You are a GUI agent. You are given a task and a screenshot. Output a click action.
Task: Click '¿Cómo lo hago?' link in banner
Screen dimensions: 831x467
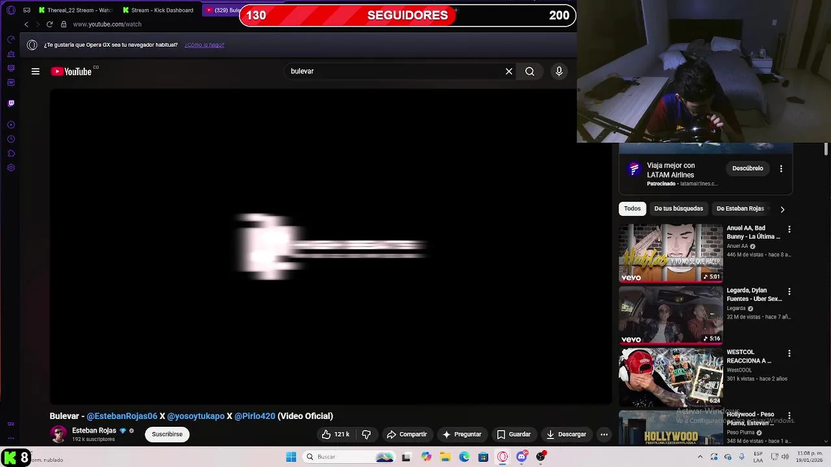205,45
